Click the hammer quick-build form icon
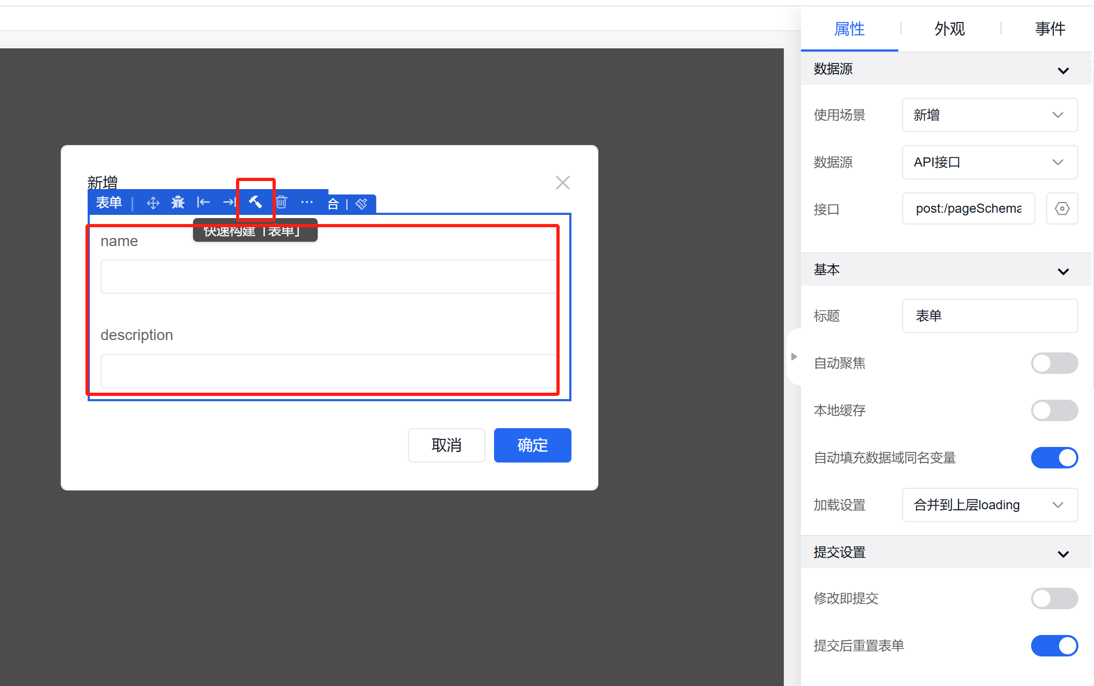 pos(255,202)
